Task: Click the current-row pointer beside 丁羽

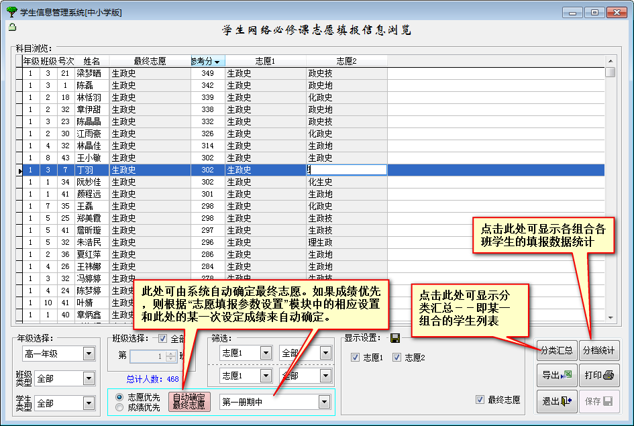Action: 19,170
